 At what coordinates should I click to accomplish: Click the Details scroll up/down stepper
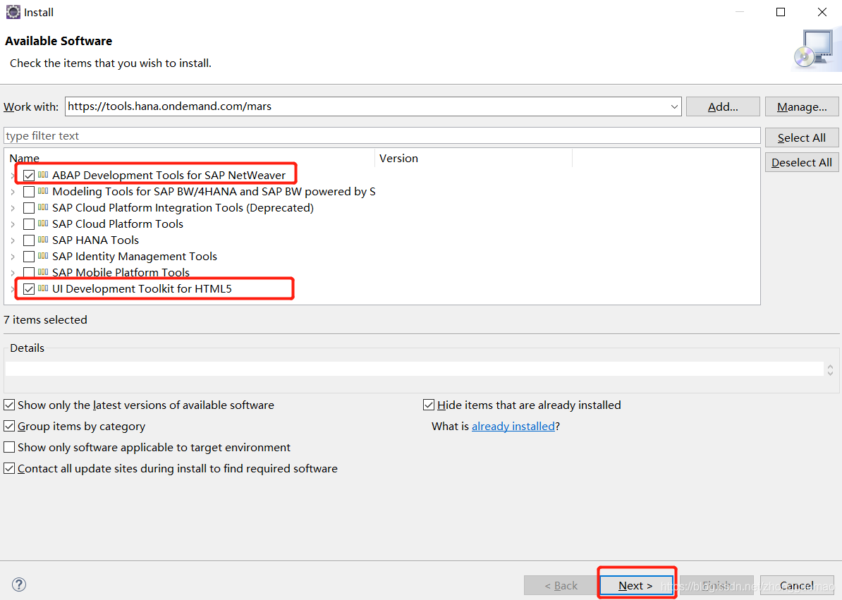[830, 369]
